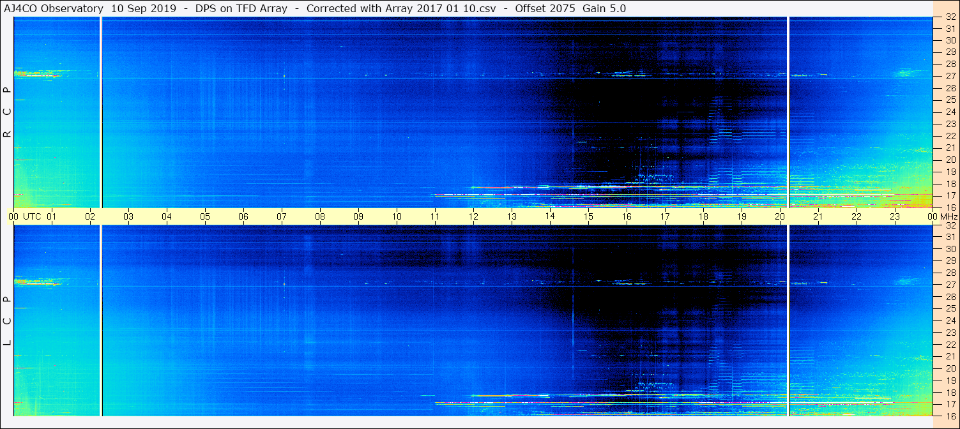Select the 32 MHz label in RCP panel
The width and height of the screenshot is (960, 429).
pos(950,17)
